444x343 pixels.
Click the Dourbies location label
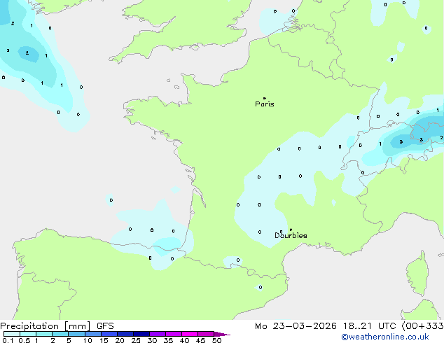click(x=291, y=235)
